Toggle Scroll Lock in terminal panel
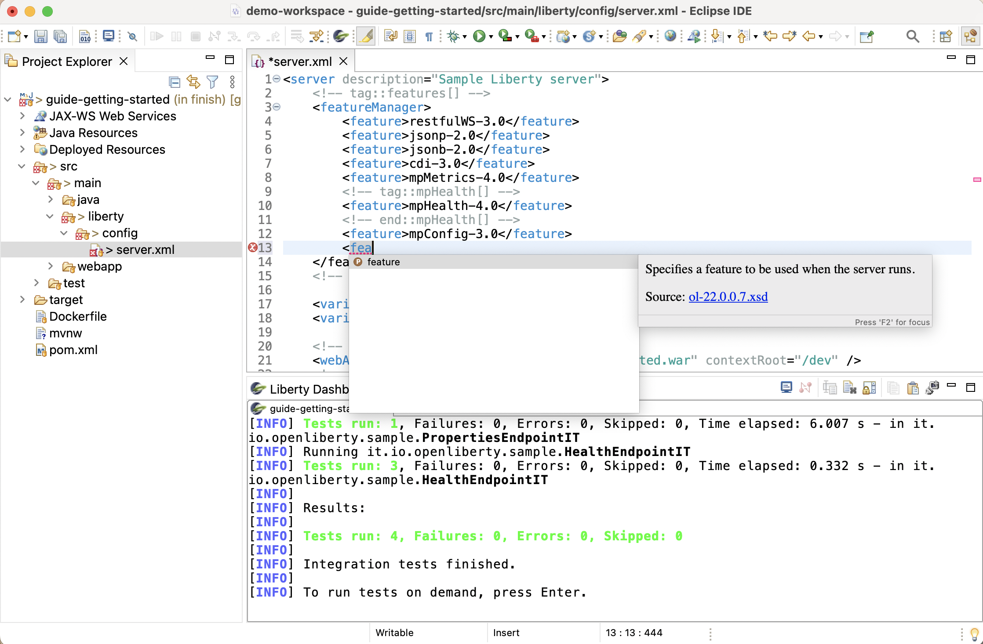 tap(869, 387)
